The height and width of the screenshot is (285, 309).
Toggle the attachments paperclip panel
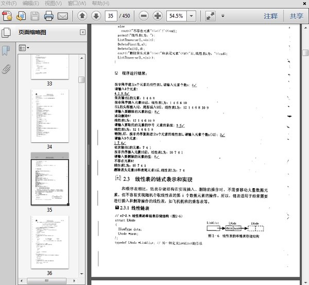point(6,68)
